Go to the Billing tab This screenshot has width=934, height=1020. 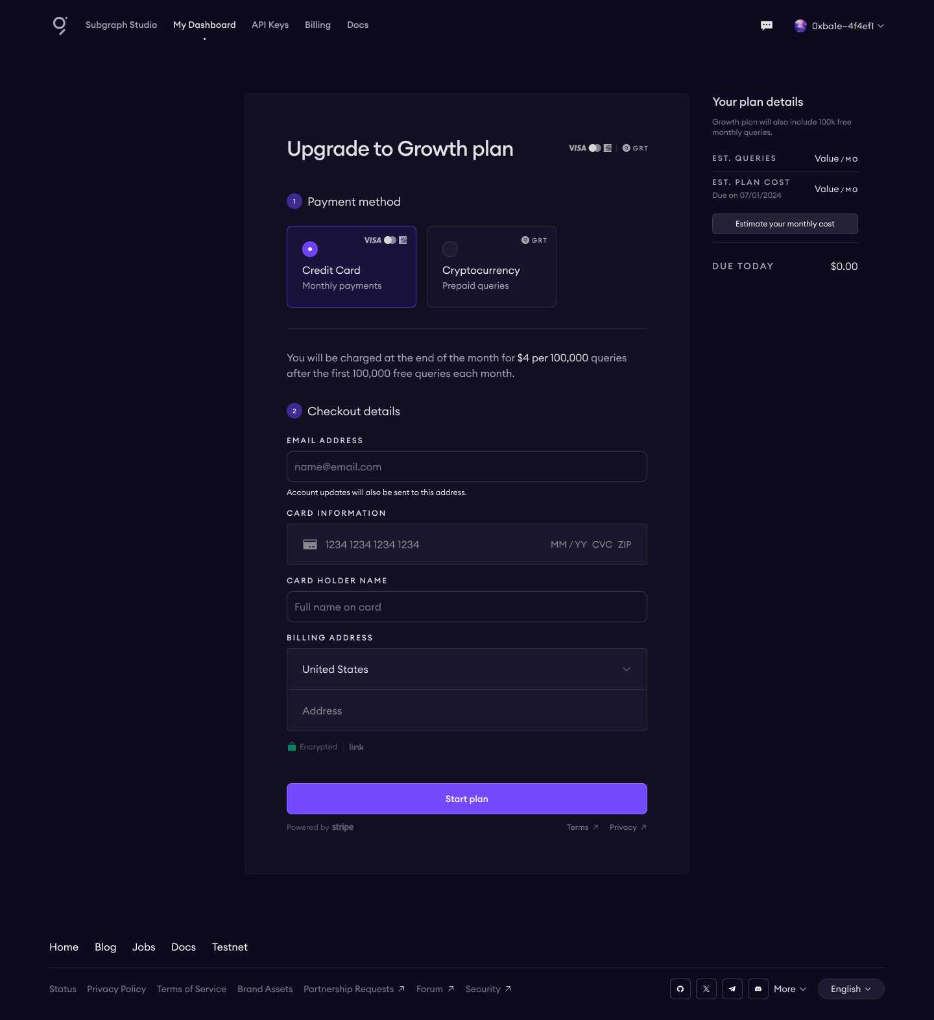click(x=318, y=25)
